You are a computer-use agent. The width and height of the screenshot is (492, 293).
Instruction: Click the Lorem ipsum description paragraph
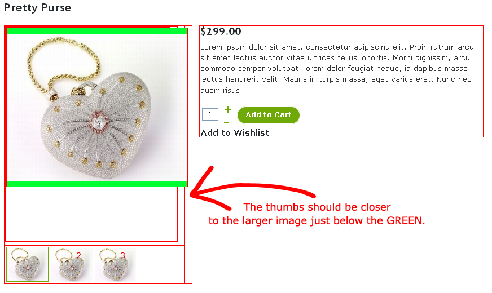(x=337, y=69)
